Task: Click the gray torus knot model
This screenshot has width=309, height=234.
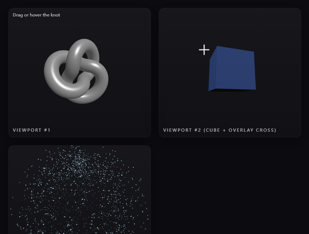Action: (x=76, y=71)
